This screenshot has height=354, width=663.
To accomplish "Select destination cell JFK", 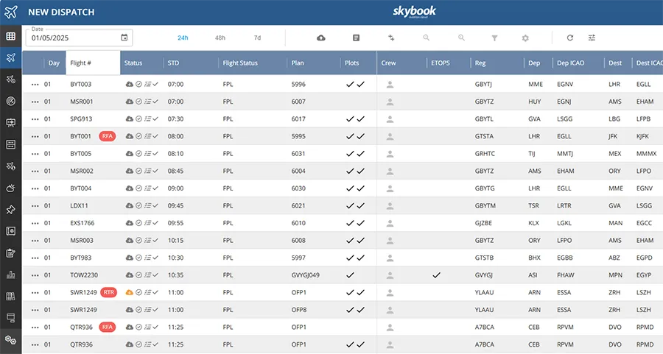I will pyautogui.click(x=613, y=136).
